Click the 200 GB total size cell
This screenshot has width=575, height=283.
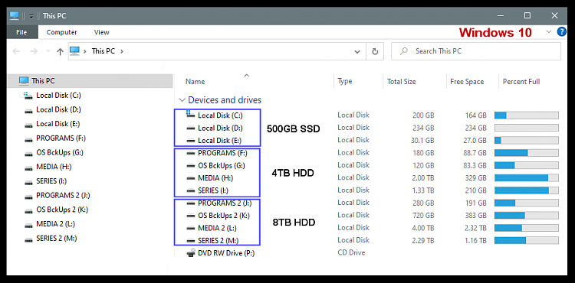tap(423, 115)
